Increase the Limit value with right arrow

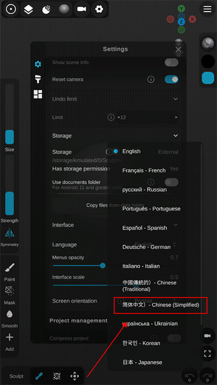point(176,118)
